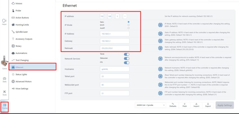Click the chip icon beside Hostname description

click(x=160, y=69)
